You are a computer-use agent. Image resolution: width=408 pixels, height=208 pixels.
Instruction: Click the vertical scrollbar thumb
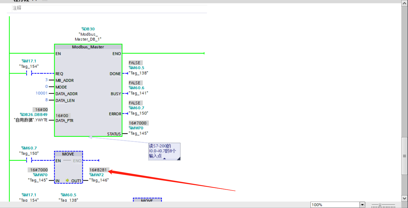click(x=404, y=156)
